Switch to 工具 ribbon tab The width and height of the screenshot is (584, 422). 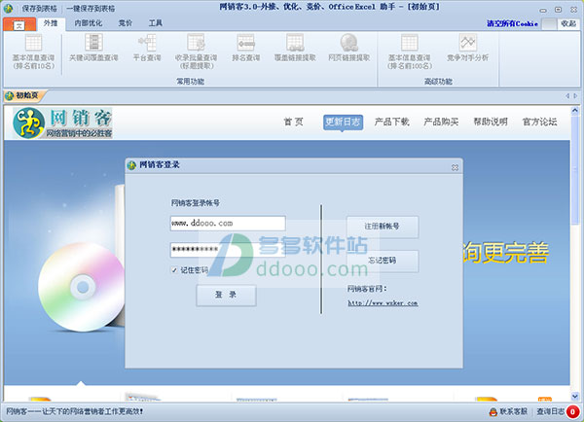pyautogui.click(x=156, y=23)
